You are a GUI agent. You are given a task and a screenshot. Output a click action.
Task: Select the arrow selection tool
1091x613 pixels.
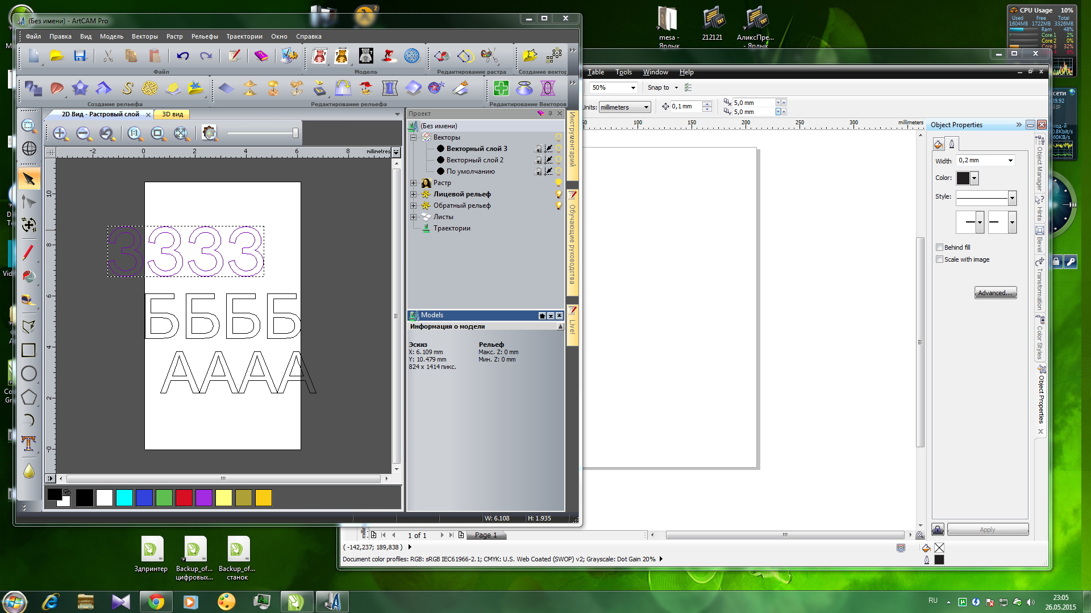click(x=28, y=179)
